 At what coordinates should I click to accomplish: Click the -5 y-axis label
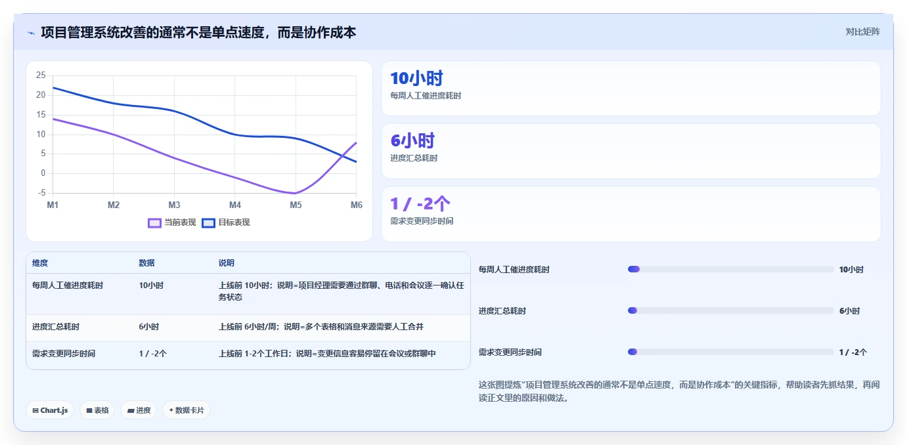tap(42, 193)
